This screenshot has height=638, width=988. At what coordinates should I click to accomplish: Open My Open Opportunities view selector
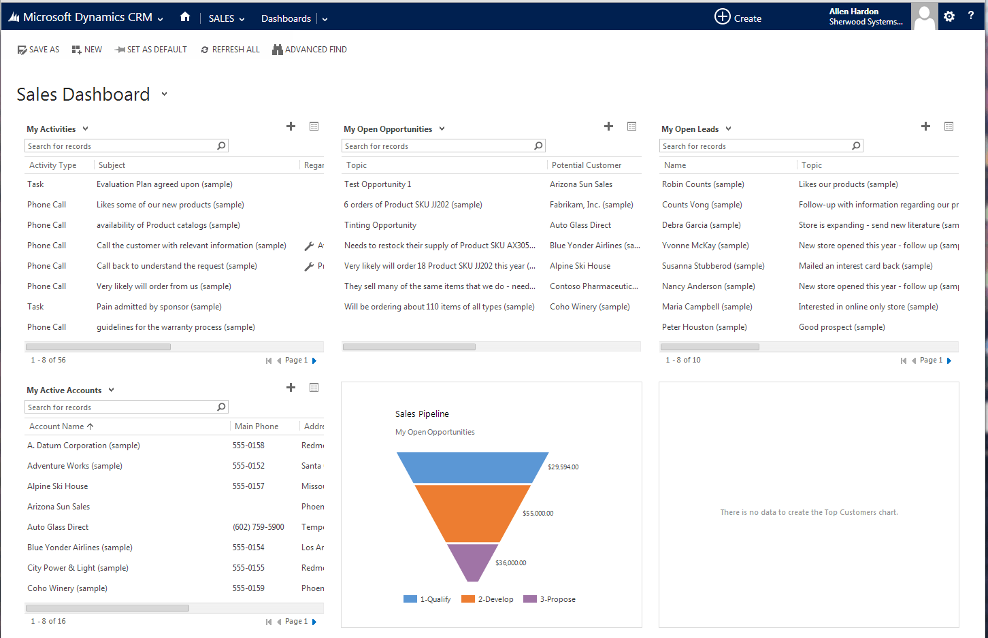tap(442, 129)
